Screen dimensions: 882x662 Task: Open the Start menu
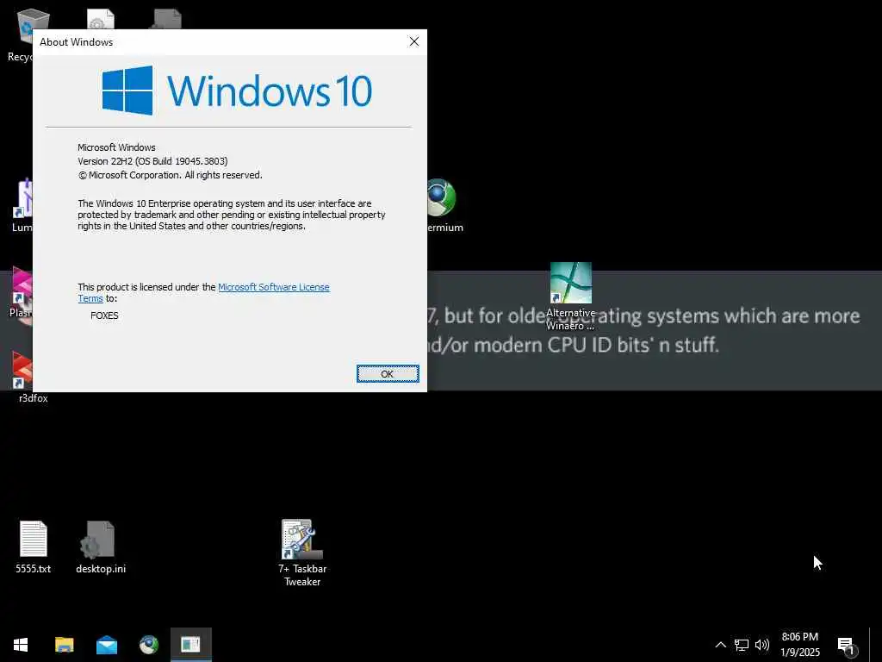(x=21, y=645)
